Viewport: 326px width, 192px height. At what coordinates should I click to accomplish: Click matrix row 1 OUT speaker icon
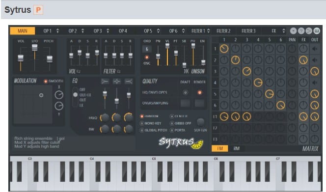[315, 49]
